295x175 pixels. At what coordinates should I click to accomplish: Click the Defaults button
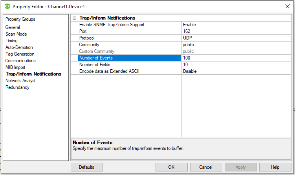pyautogui.click(x=86, y=167)
